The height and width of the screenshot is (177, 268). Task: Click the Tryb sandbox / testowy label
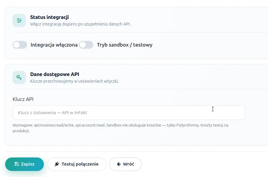125,45
